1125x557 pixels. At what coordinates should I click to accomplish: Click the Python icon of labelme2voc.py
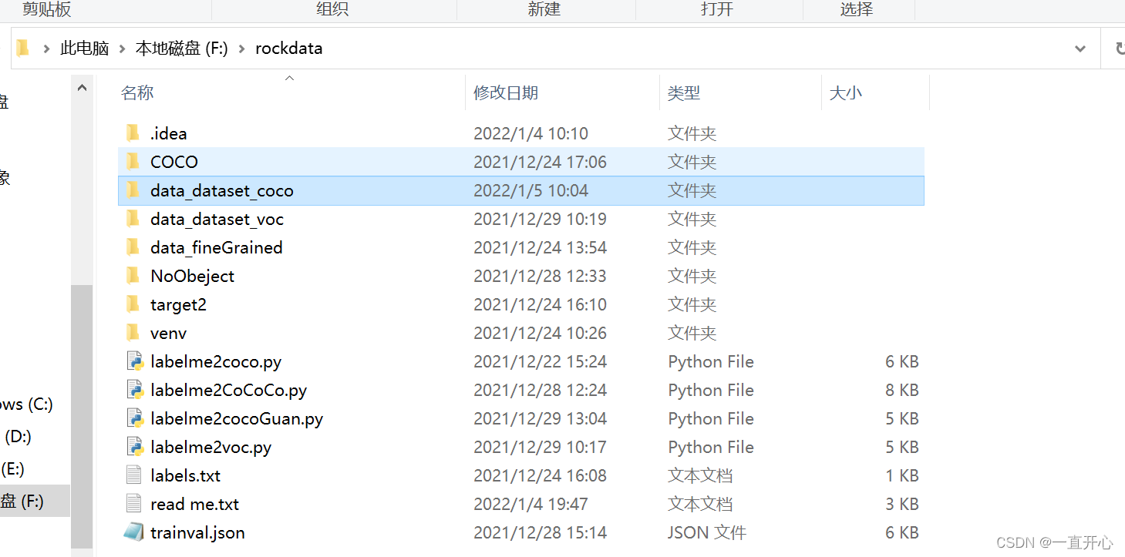135,447
